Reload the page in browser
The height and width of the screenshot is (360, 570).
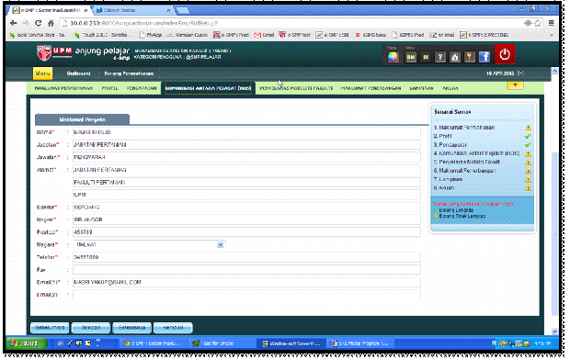[x=38, y=23]
